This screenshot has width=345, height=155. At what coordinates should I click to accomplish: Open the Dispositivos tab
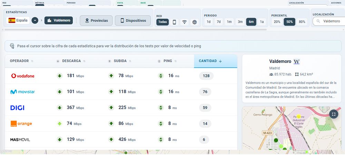pos(133,20)
